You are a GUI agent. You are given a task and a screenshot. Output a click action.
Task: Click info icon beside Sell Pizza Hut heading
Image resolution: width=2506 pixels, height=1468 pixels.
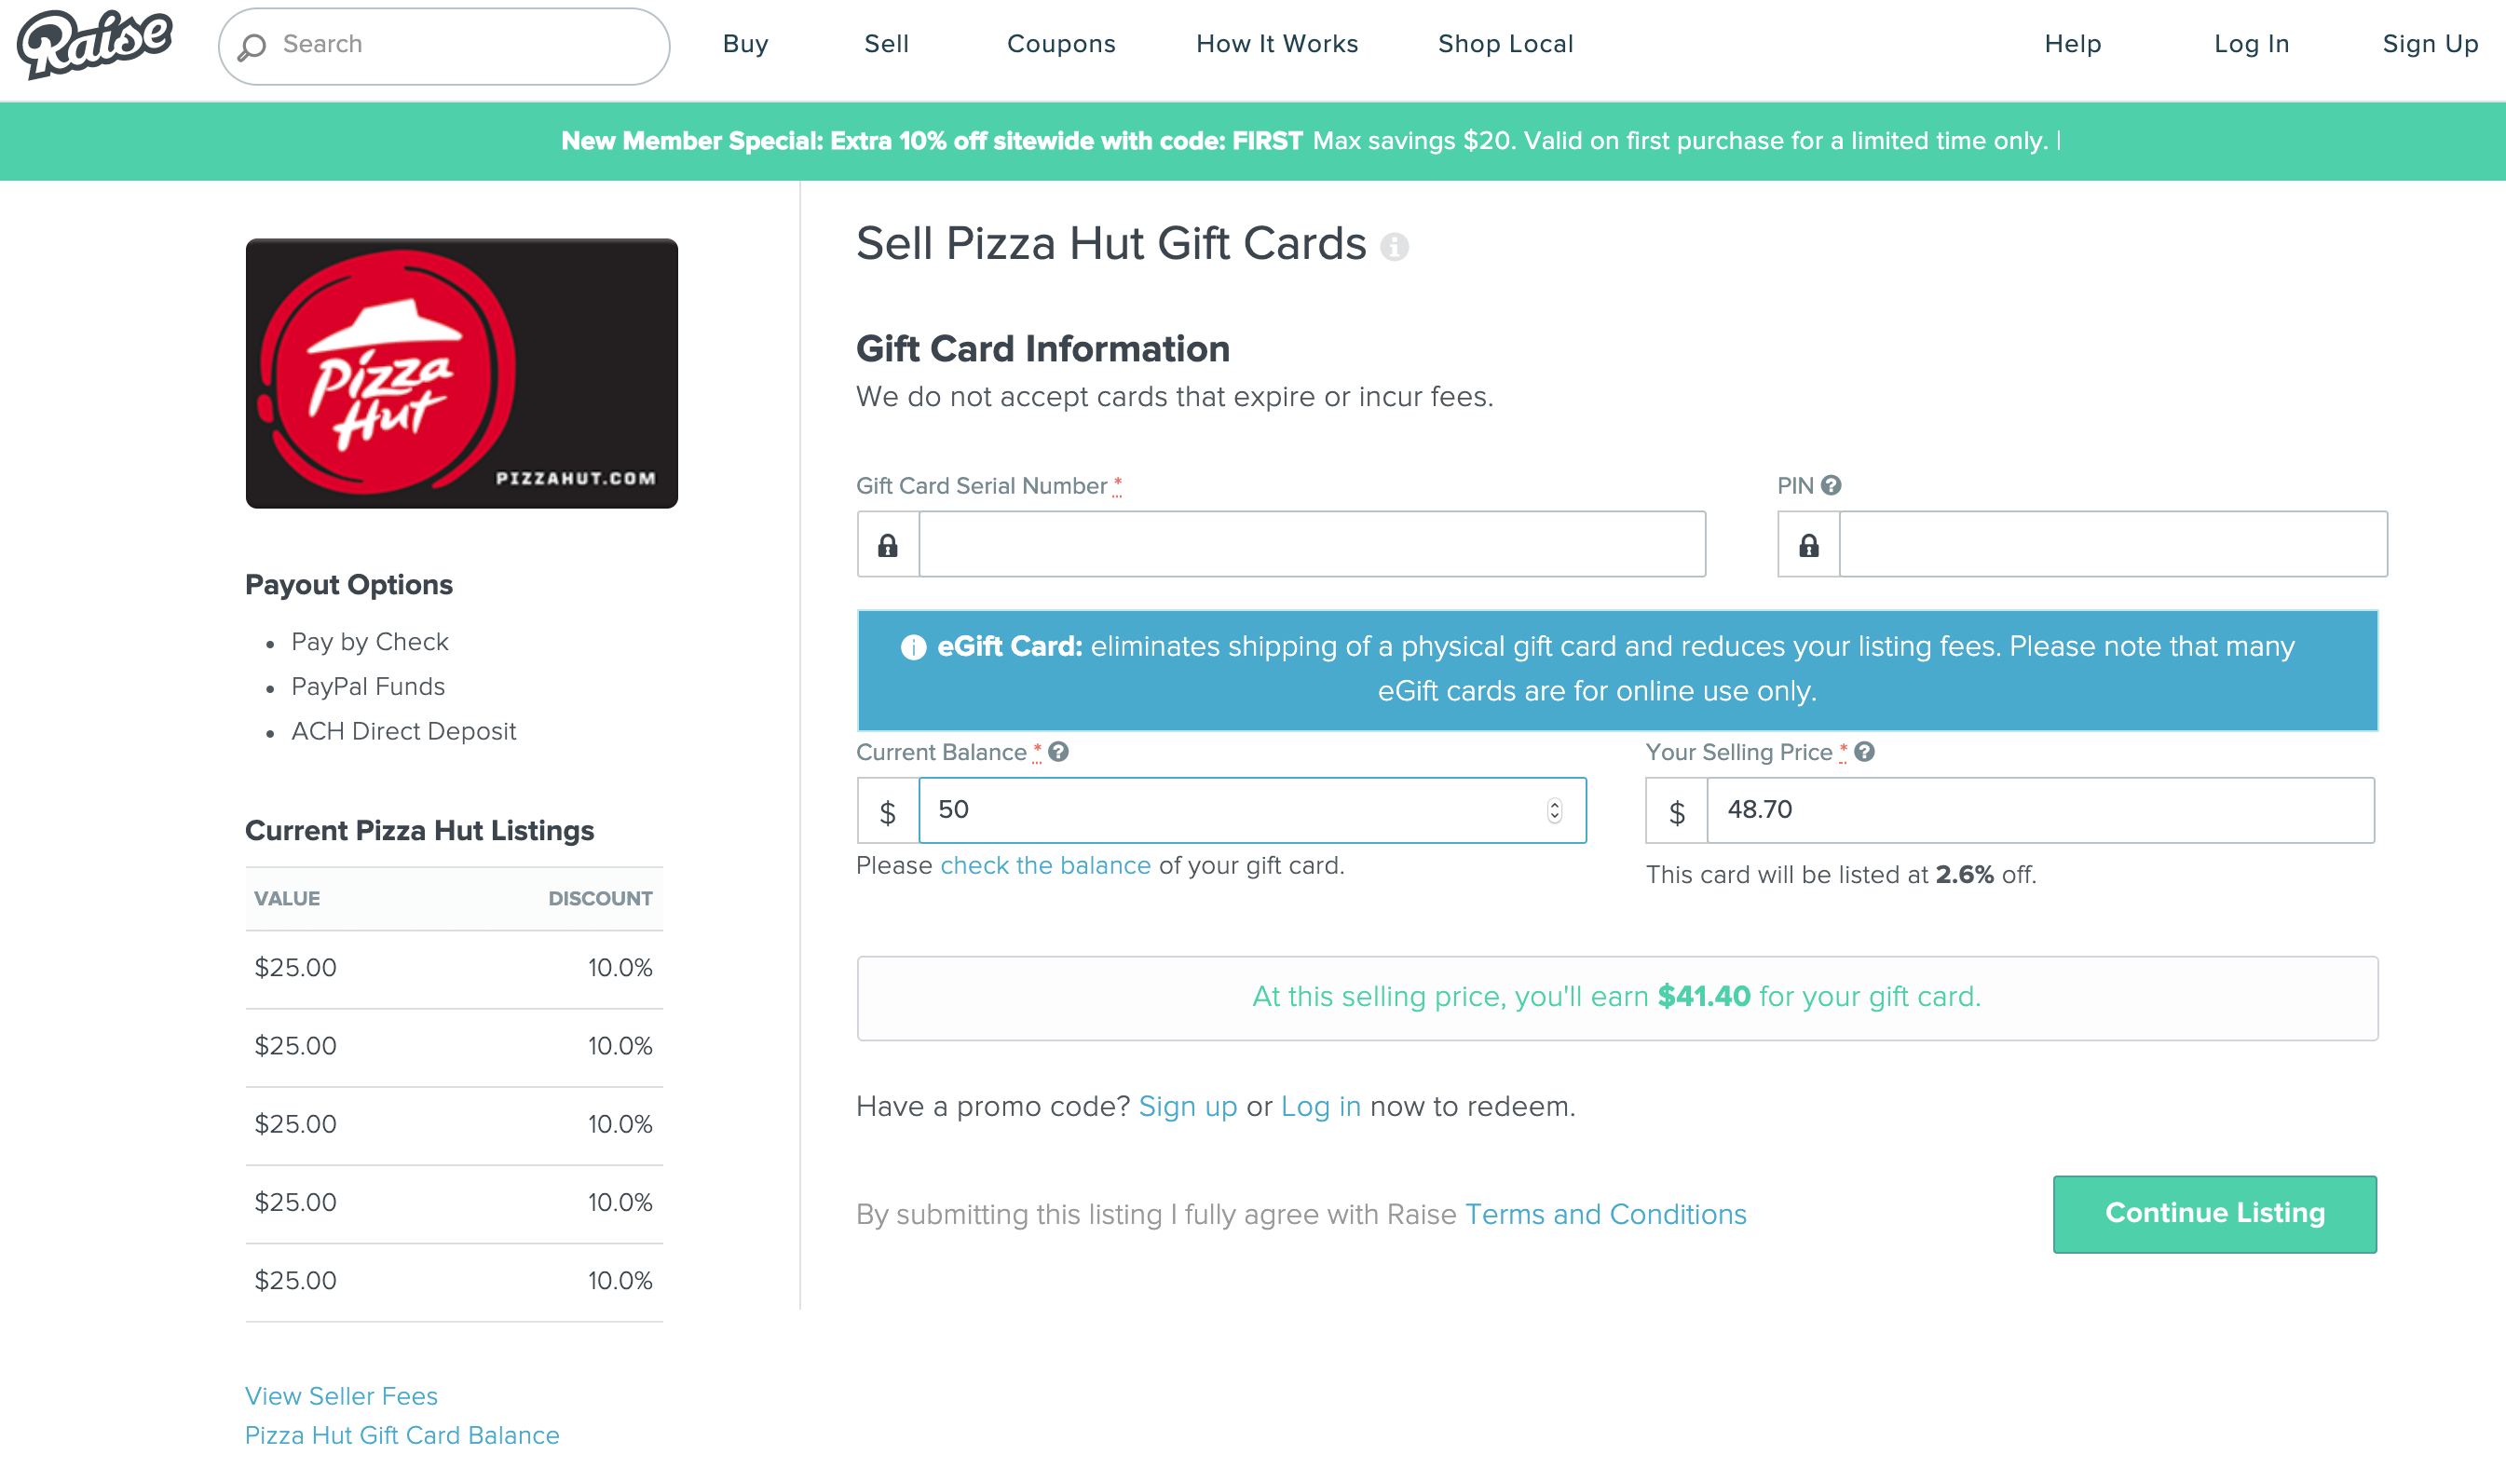tap(1395, 247)
